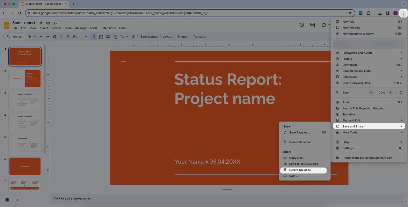Click the add comment icon in toolbar

coord(133,37)
